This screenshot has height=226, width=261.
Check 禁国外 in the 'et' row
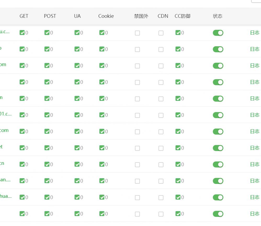pos(137,148)
